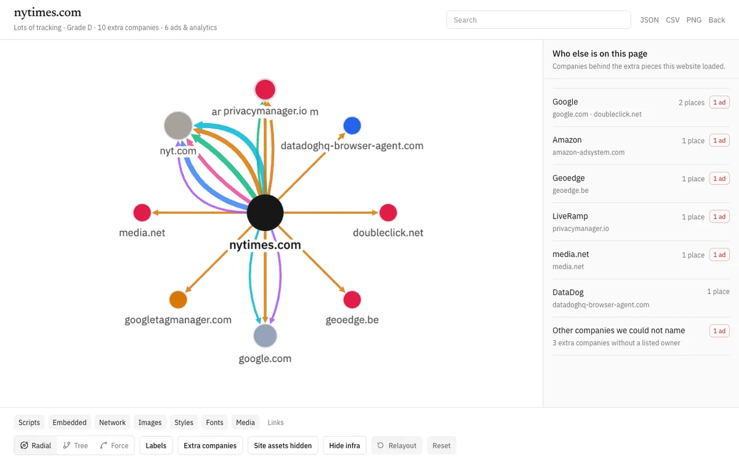Viewport: 739px width, 462px height.
Task: Toggle graph Labels
Action: coord(156,445)
